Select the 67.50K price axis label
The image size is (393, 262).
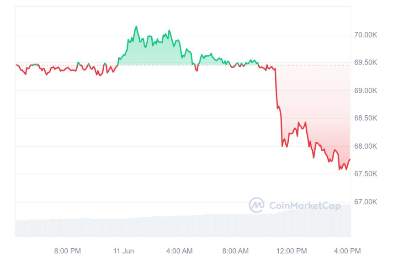365,174
